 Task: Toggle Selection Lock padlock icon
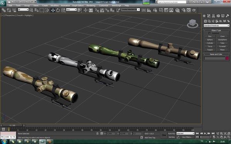tap(97, 134)
